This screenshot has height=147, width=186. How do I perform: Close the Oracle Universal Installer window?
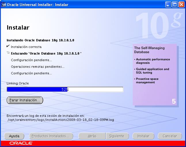(181, 5)
